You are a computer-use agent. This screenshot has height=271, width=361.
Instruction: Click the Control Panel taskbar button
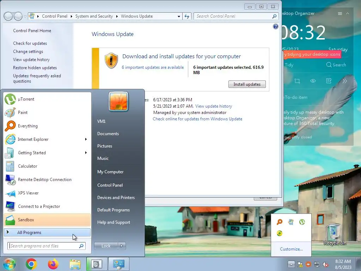[118, 264]
